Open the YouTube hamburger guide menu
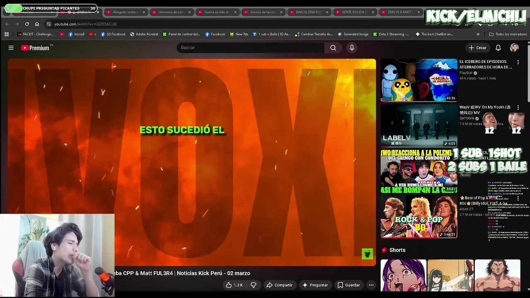The image size is (530, 298). point(11,48)
